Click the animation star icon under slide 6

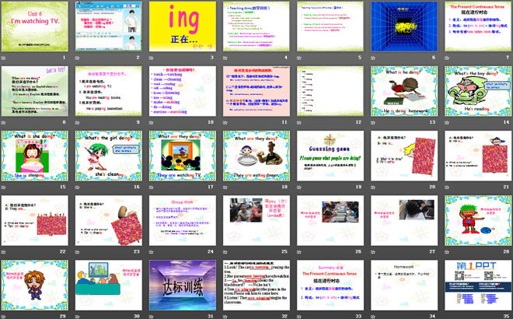(x=373, y=58)
